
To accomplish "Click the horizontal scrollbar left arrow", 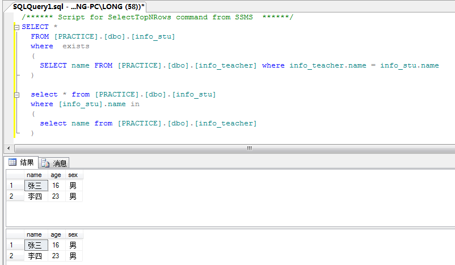I will coord(9,148).
